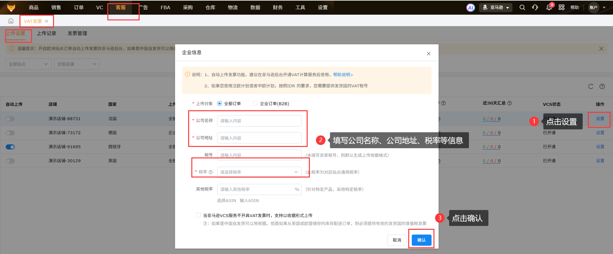The height and width of the screenshot is (254, 613).
Task: Dismiss the 温馨提示 banner
Action: pos(601,49)
